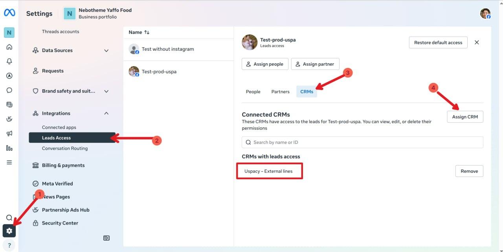
Task: Click Uspacy – External lines CRM entry
Action: (268, 171)
